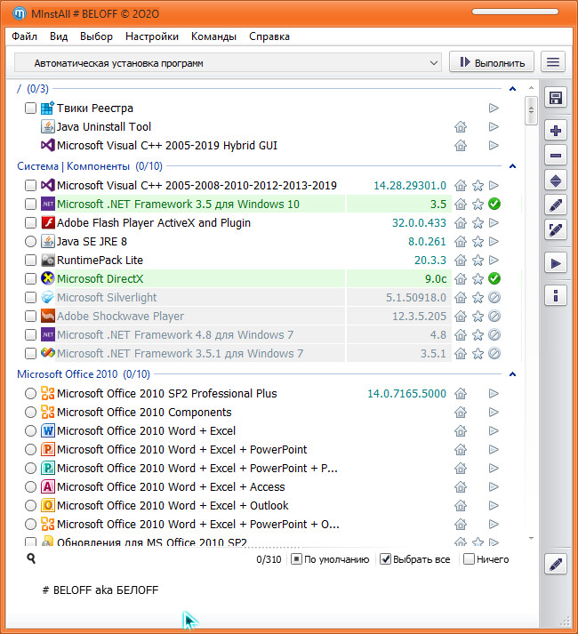This screenshot has height=634, width=578.
Task: Click play arrow for Java SE JRE 8
Action: [494, 241]
